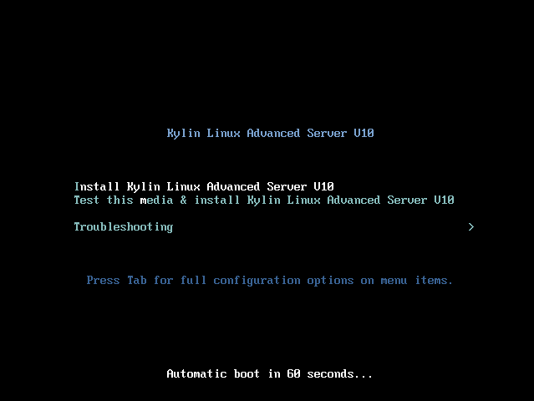
Task: Click the Automatic boot countdown message
Action: click(x=269, y=373)
